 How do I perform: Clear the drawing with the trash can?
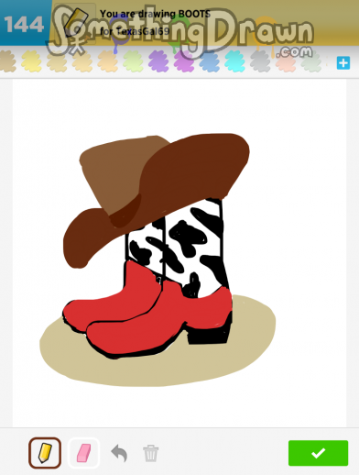click(151, 453)
